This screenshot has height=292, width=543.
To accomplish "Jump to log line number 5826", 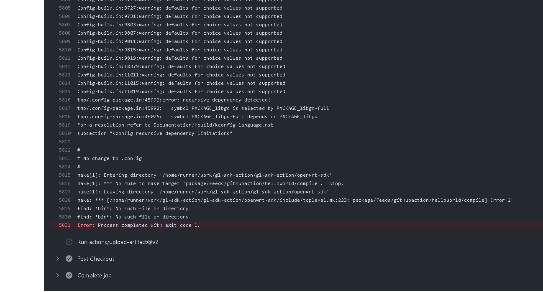I will (65, 183).
